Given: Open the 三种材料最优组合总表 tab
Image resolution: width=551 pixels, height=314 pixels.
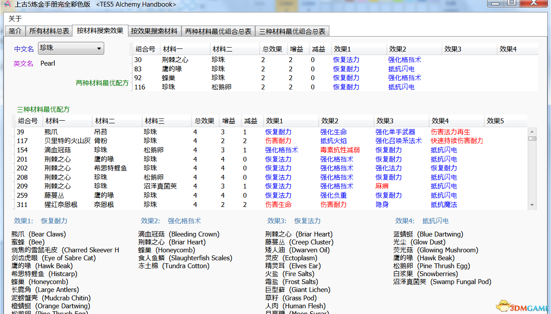Looking at the screenshot, I should click(292, 31).
